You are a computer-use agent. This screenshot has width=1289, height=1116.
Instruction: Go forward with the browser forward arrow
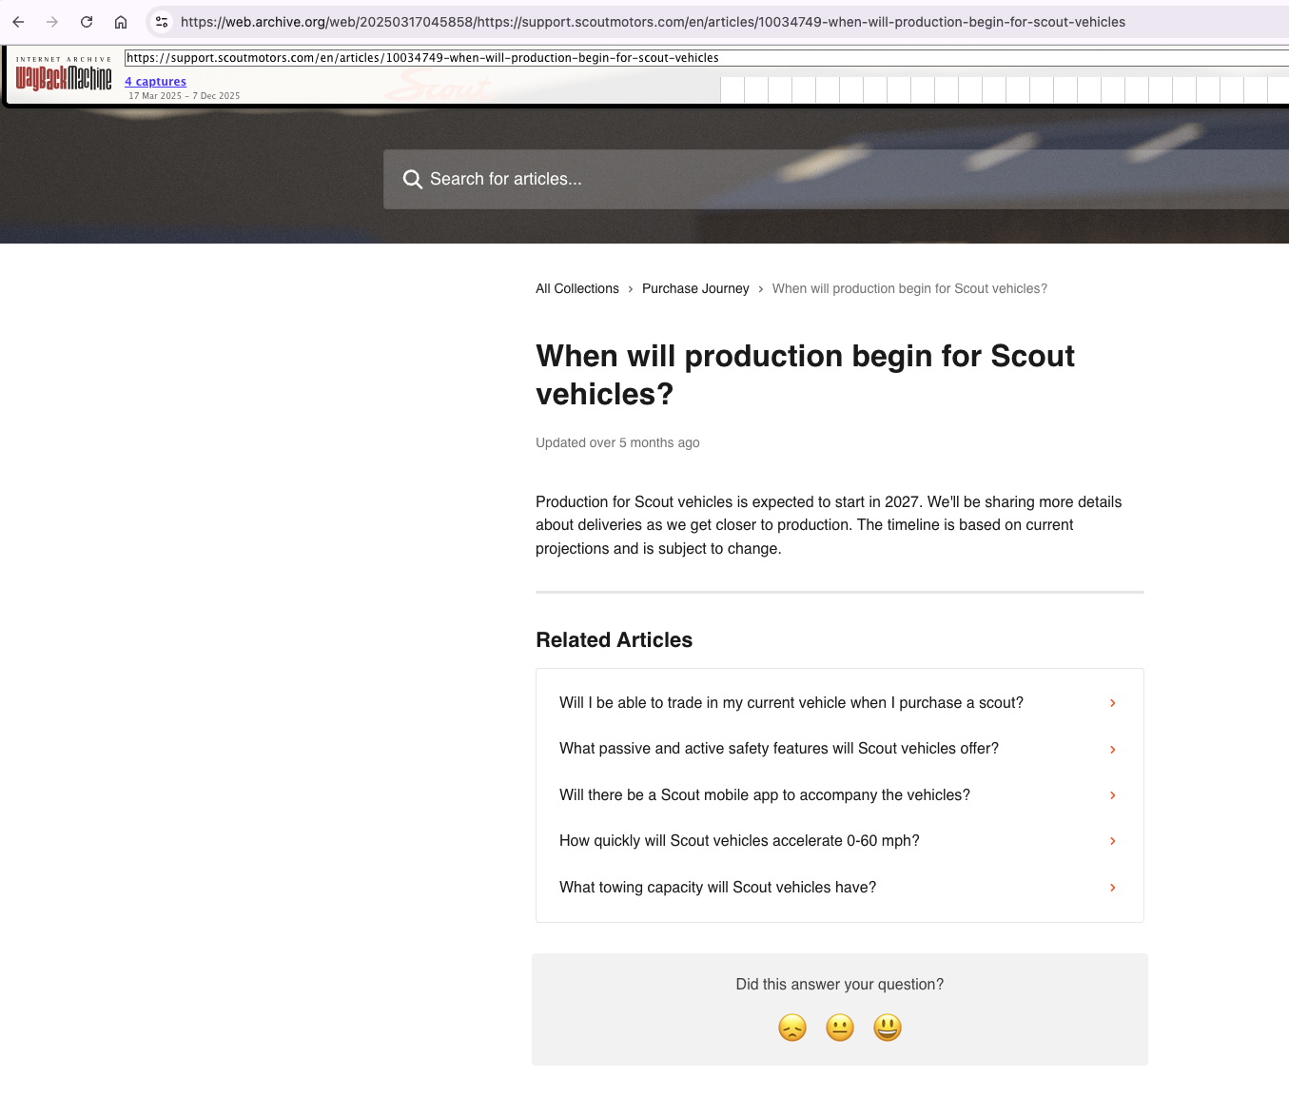coord(52,22)
